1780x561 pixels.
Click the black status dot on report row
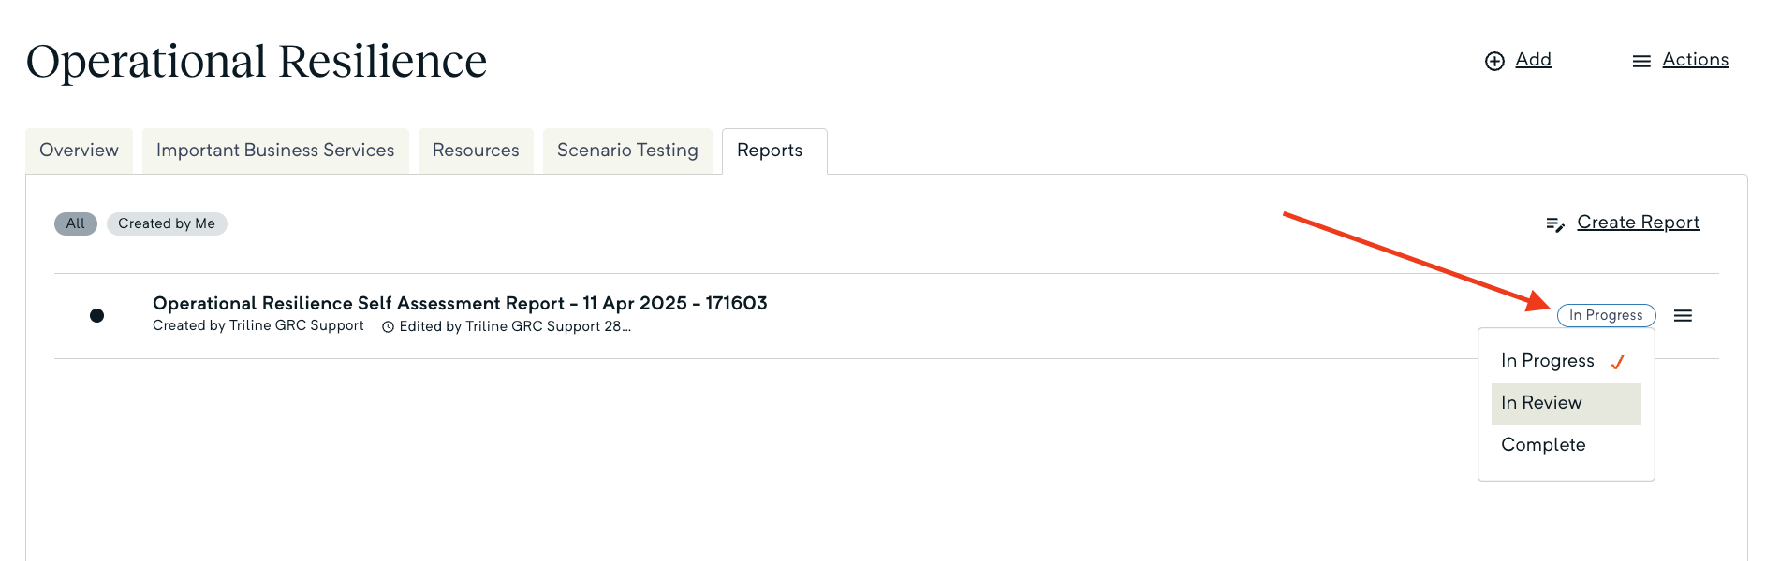(x=96, y=316)
